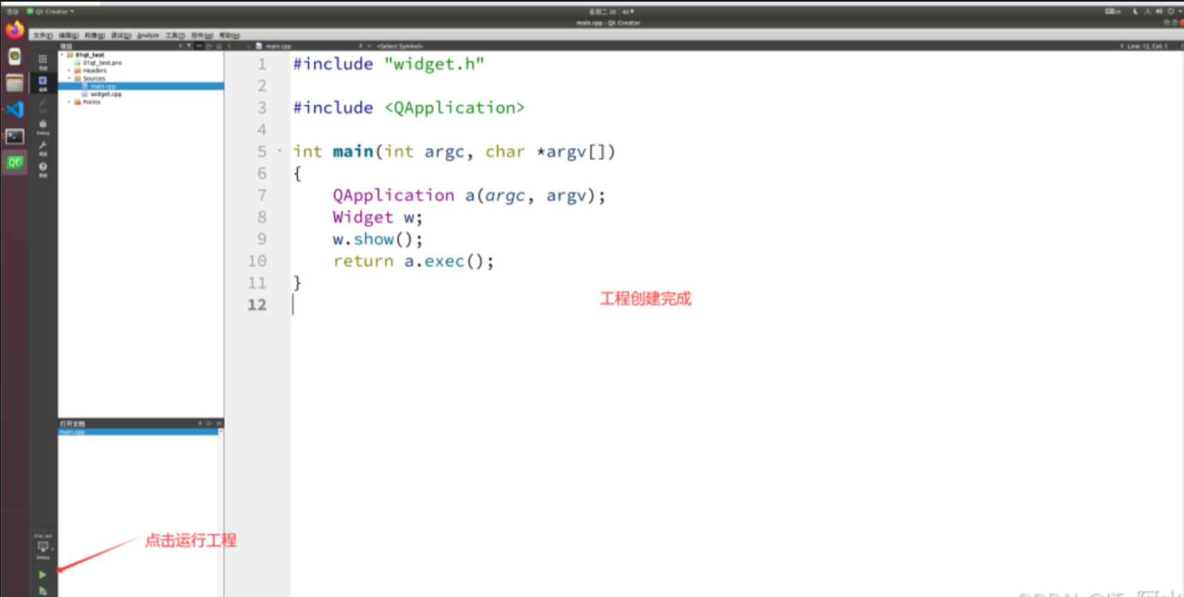Image resolution: width=1184 pixels, height=597 pixels.
Task: Fold the main function at line 5
Action: [x=280, y=151]
